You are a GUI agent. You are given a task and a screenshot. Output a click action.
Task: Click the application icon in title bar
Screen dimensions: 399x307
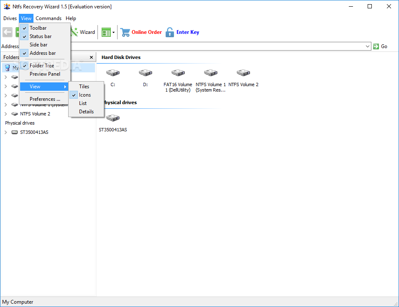[7, 7]
